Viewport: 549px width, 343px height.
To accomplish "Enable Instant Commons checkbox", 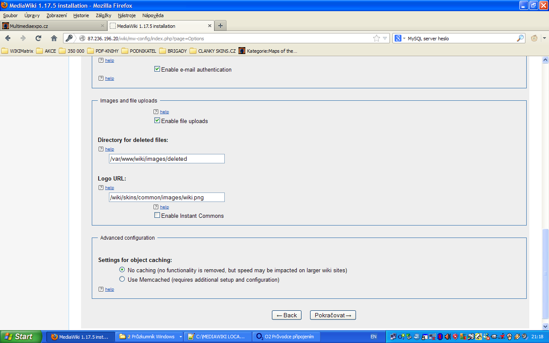I will (157, 215).
